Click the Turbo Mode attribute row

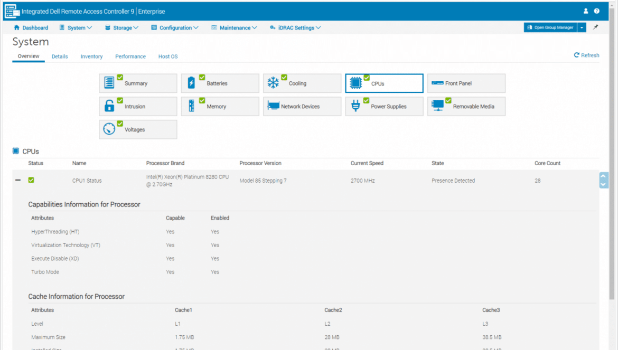coord(312,272)
